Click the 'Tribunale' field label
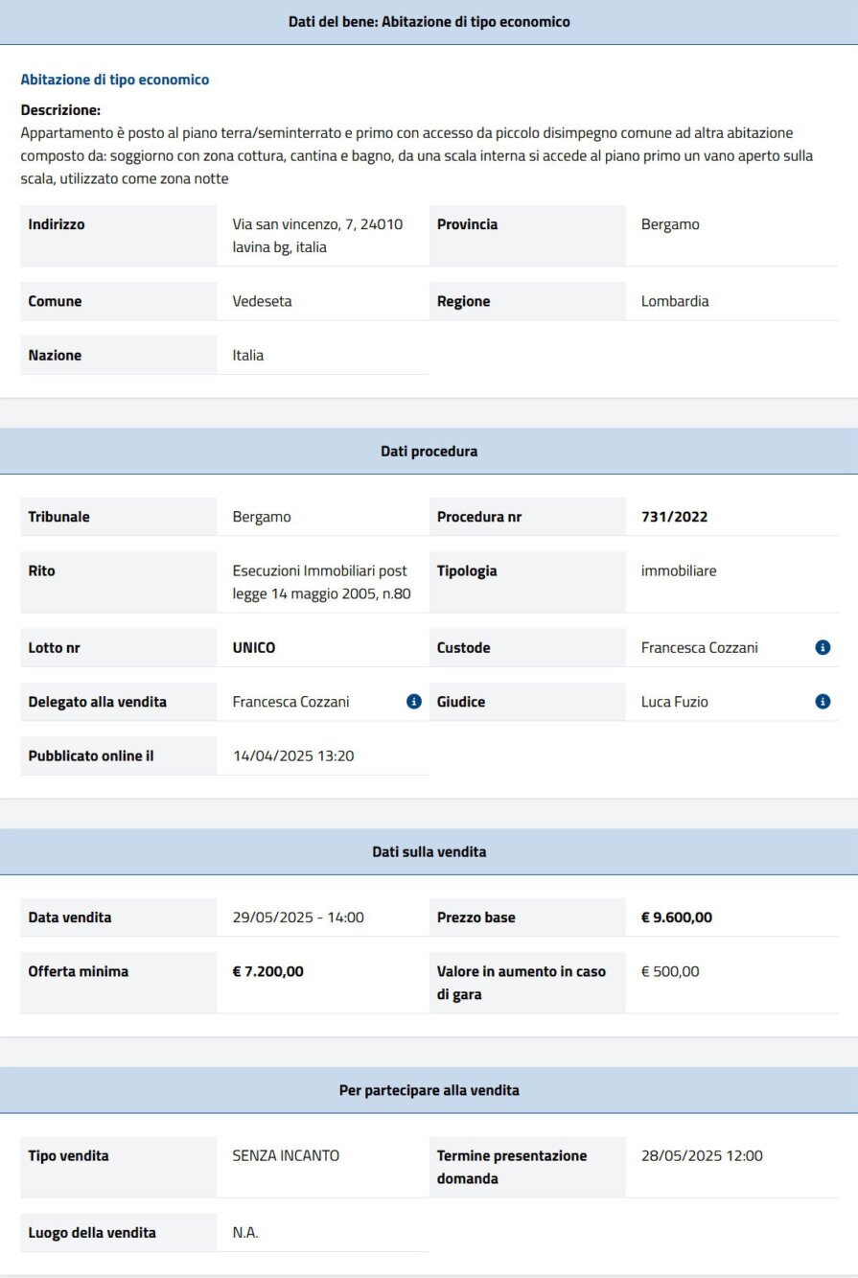This screenshot has width=858, height=1278. coord(58,517)
